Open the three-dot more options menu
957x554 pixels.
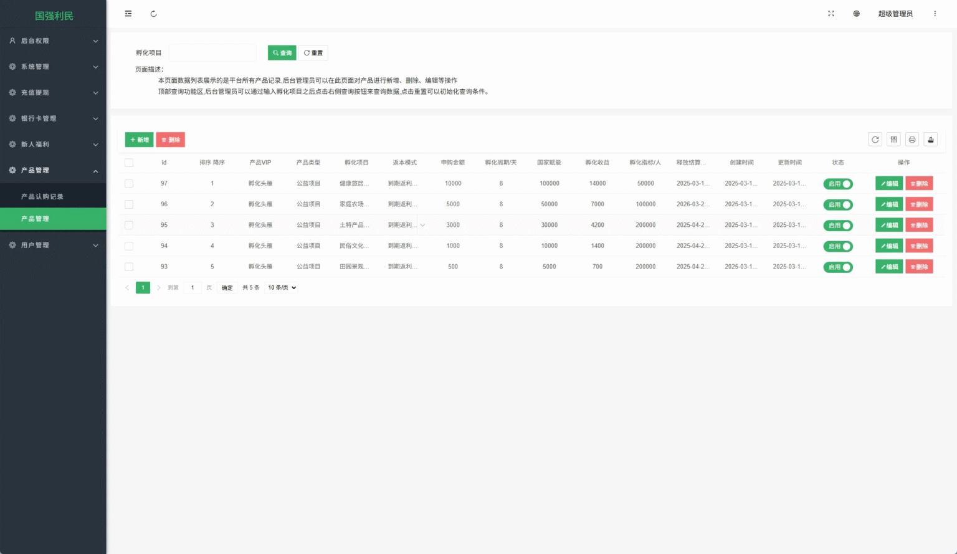click(935, 14)
